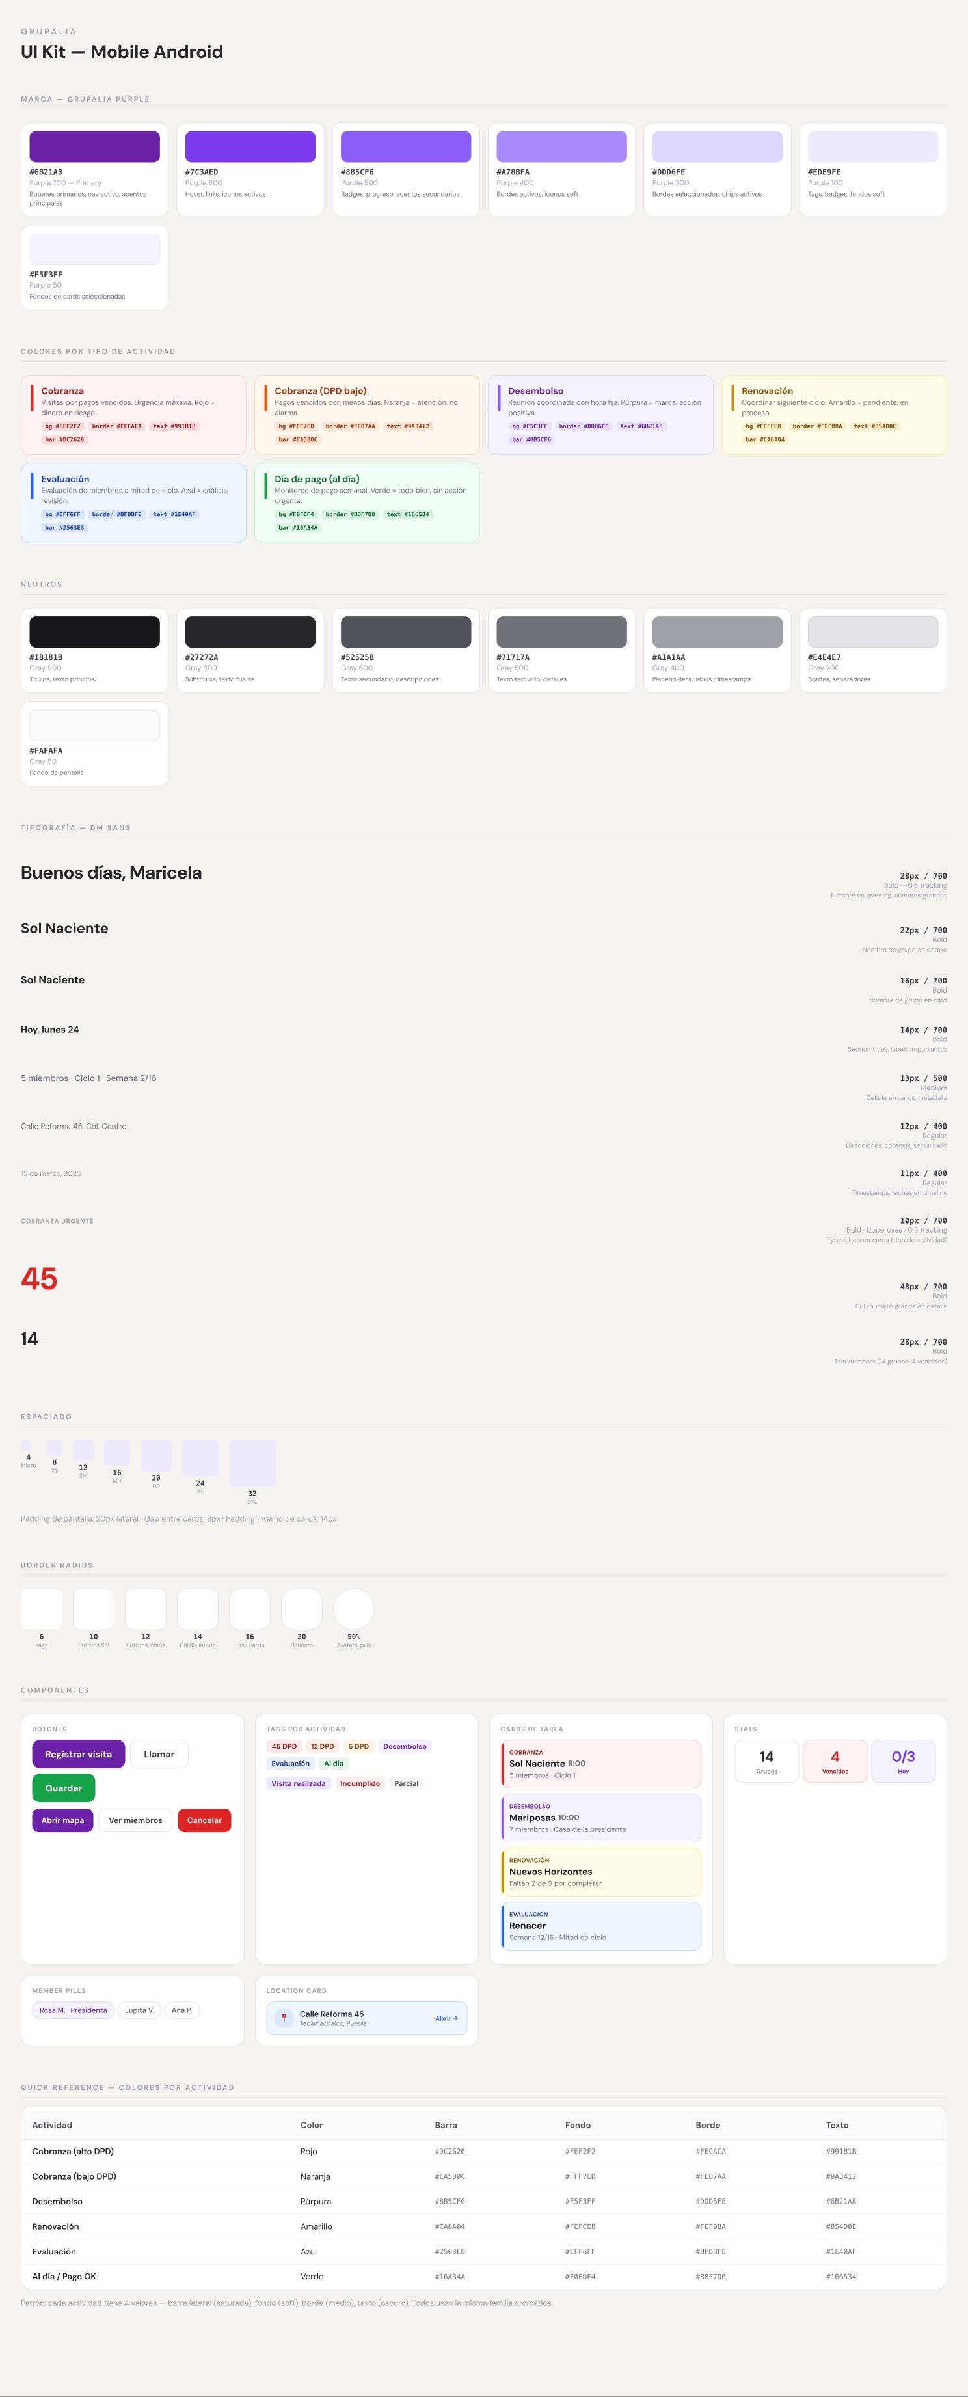The width and height of the screenshot is (968, 2397).
Task: Click the Gray 800 color swatch
Action: pos(250,632)
